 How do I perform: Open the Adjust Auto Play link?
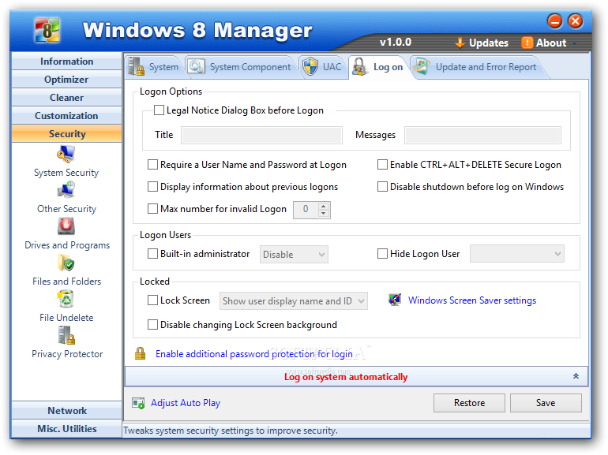click(x=186, y=403)
